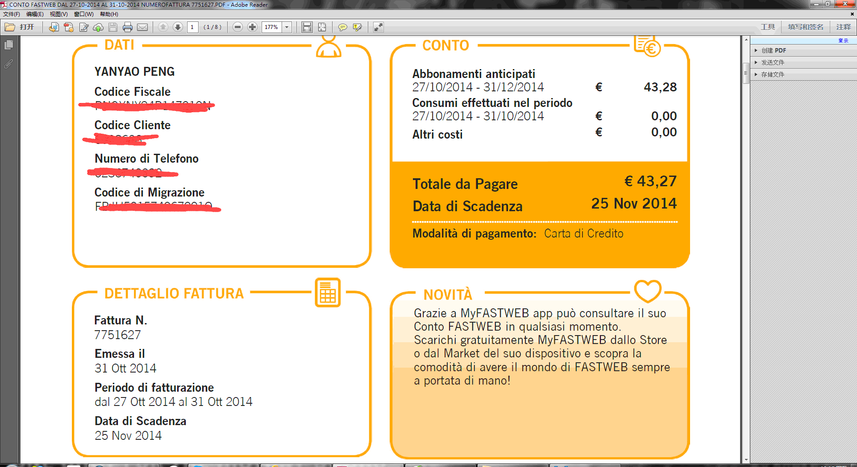Click the total amount € 43,27

650,181
